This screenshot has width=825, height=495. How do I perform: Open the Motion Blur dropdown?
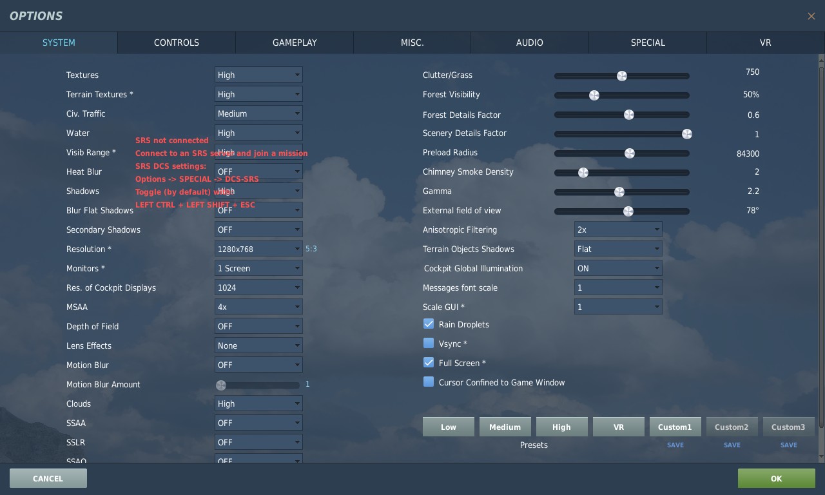coord(258,365)
